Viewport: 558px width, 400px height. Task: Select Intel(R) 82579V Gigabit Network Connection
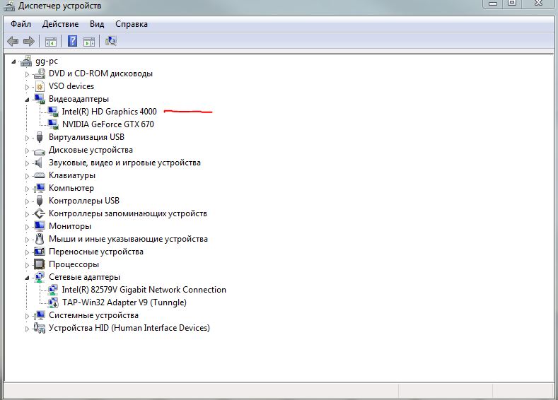(144, 290)
